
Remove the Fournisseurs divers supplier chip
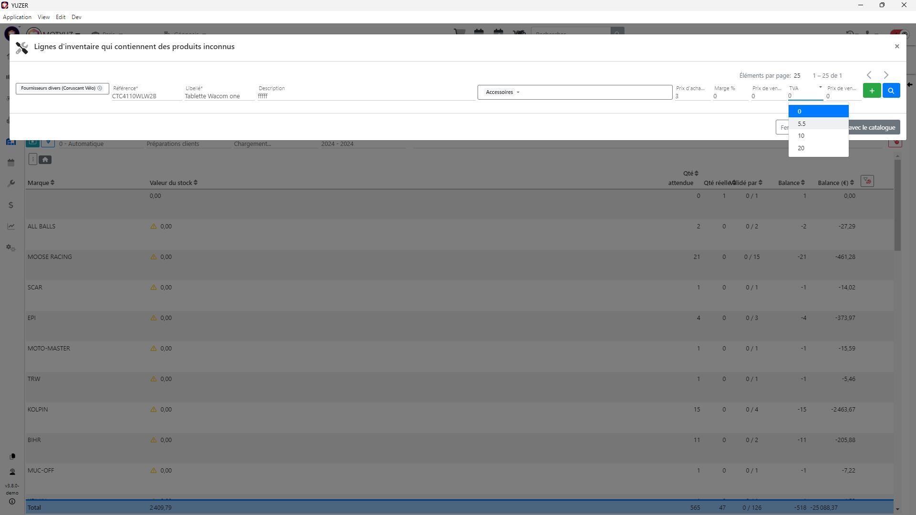coord(100,88)
